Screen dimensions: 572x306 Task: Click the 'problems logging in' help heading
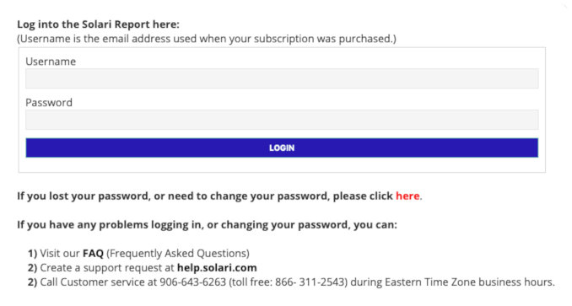[208, 225]
